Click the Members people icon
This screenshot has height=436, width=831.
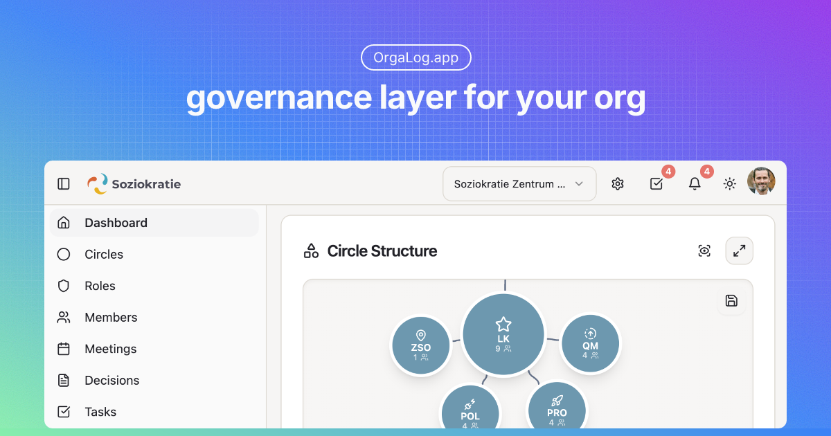pos(63,317)
